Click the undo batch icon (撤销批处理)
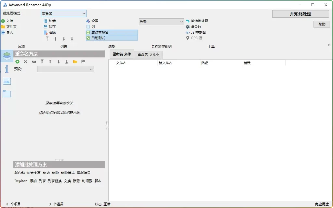 tap(188, 21)
